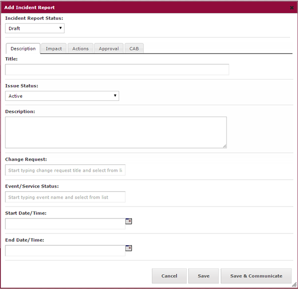The height and width of the screenshot is (289, 298).
Task: Focus the Title input field
Action: 117,70
